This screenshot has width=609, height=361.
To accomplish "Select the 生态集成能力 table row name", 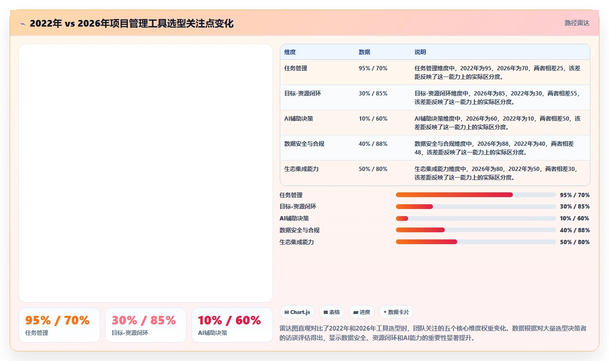I will (302, 169).
